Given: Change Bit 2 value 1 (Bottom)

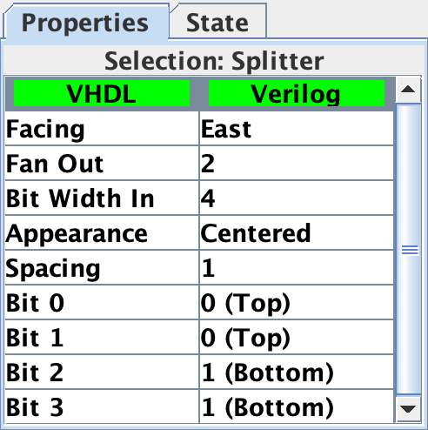Looking at the screenshot, I should [297, 373].
